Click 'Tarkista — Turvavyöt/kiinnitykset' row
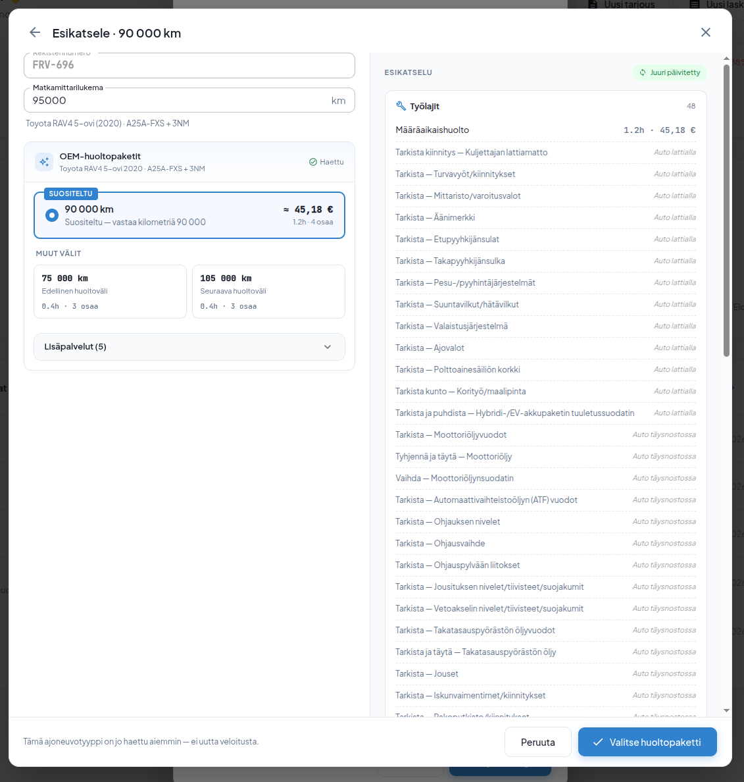This screenshot has width=744, height=782. (546, 174)
